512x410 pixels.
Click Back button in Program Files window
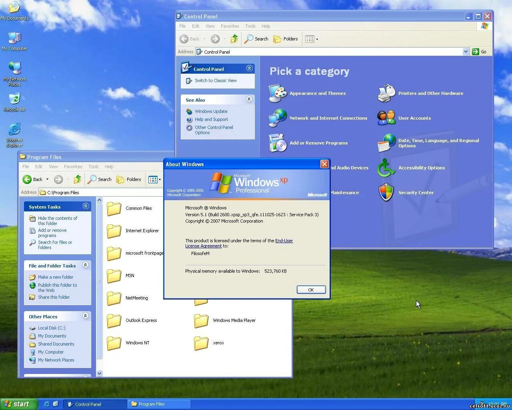tap(32, 179)
